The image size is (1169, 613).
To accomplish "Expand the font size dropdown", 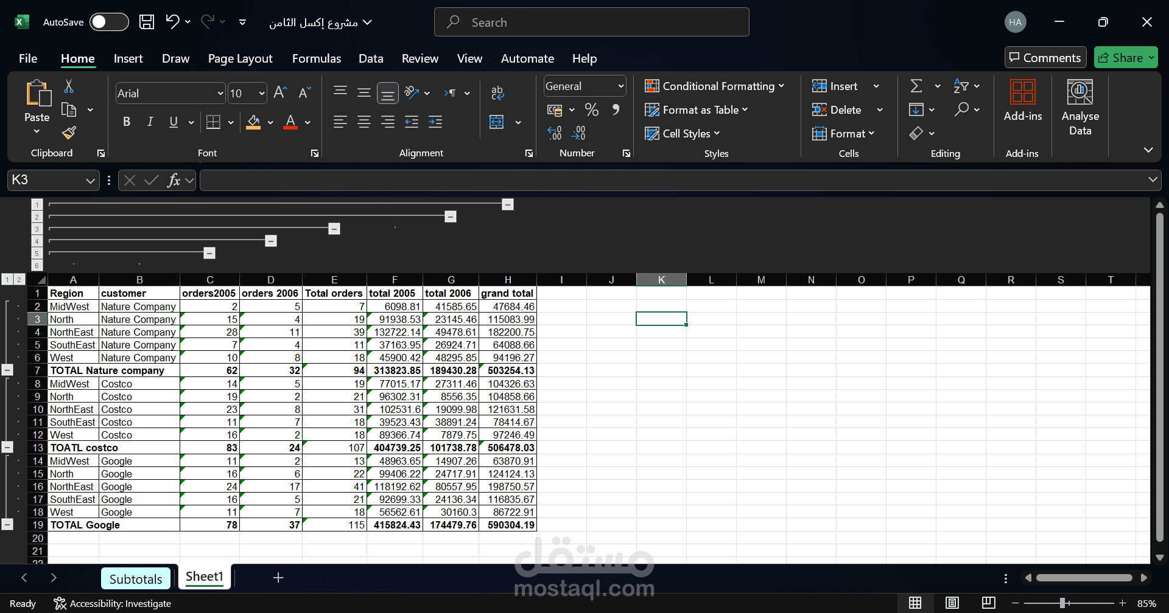I will [262, 93].
